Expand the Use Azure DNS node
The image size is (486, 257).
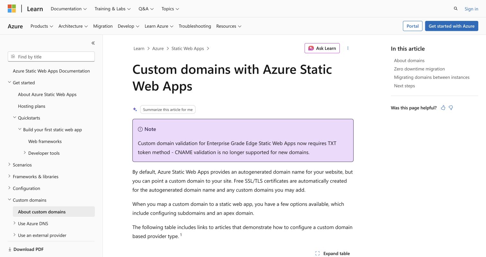click(x=14, y=223)
